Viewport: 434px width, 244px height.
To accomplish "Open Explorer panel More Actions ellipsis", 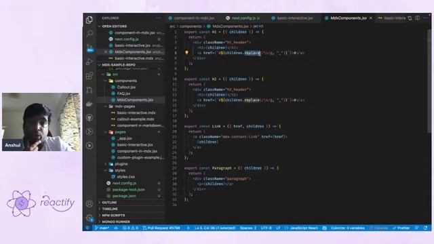I will click(158, 18).
